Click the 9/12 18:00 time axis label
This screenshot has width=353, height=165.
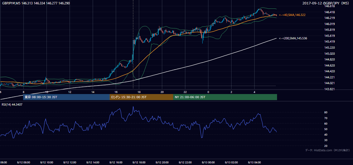139,163
